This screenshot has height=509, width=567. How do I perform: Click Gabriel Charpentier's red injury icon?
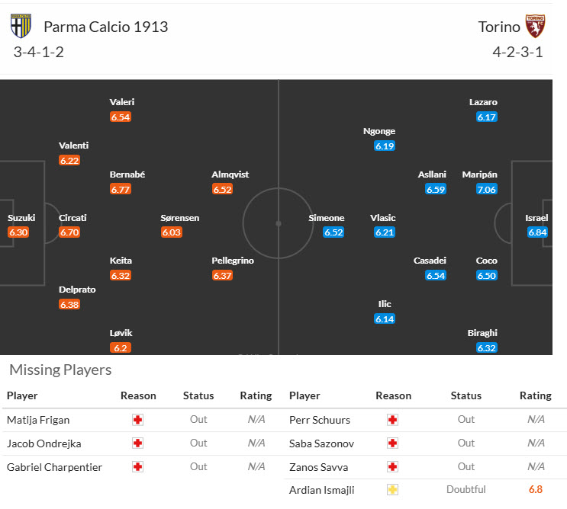click(138, 467)
